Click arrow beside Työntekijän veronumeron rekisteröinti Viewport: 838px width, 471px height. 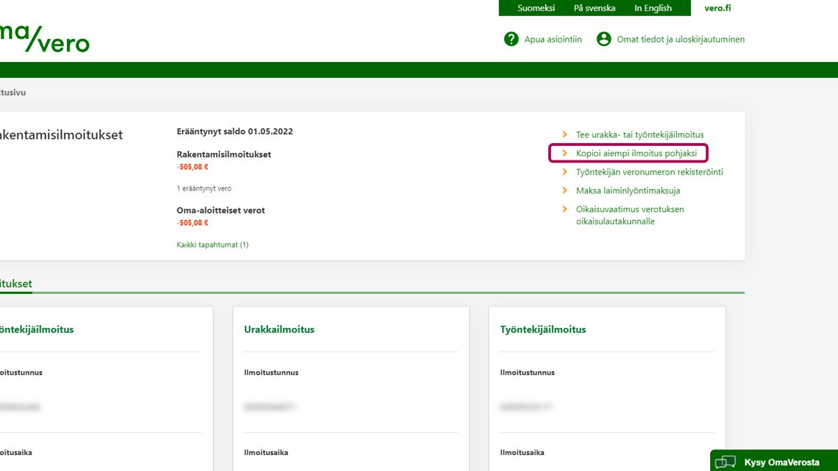tap(565, 172)
